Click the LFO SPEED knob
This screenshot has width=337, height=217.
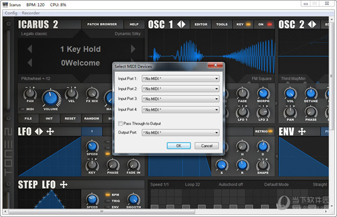[x=92, y=146]
